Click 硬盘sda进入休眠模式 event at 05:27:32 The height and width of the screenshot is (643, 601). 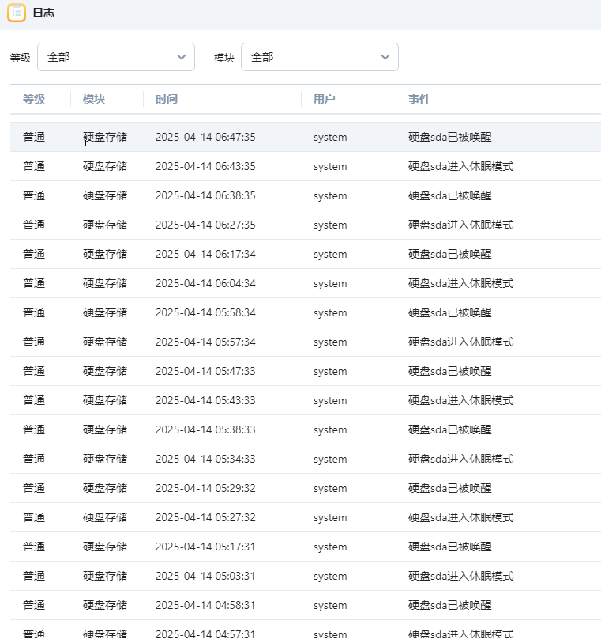pyautogui.click(x=461, y=517)
